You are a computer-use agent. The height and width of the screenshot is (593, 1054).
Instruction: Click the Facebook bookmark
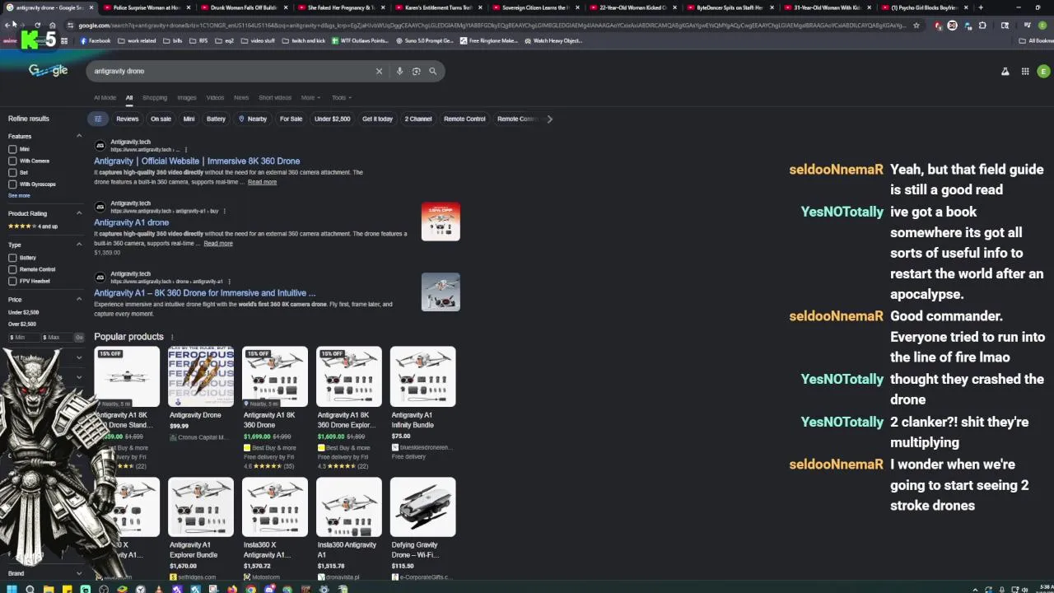(x=96, y=40)
